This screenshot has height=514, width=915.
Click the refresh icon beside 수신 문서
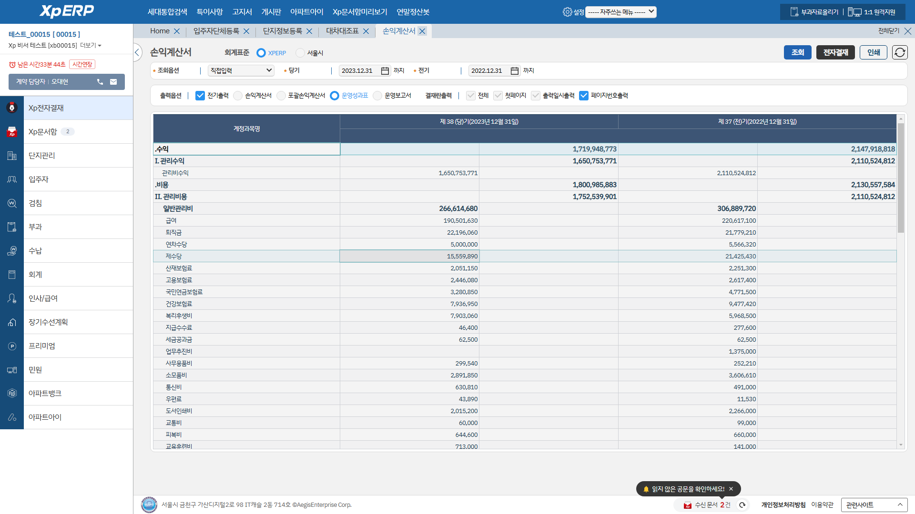(x=742, y=505)
